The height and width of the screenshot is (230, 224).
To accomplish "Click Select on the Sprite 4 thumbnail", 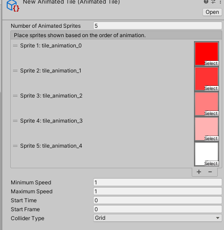I will tap(211, 139).
